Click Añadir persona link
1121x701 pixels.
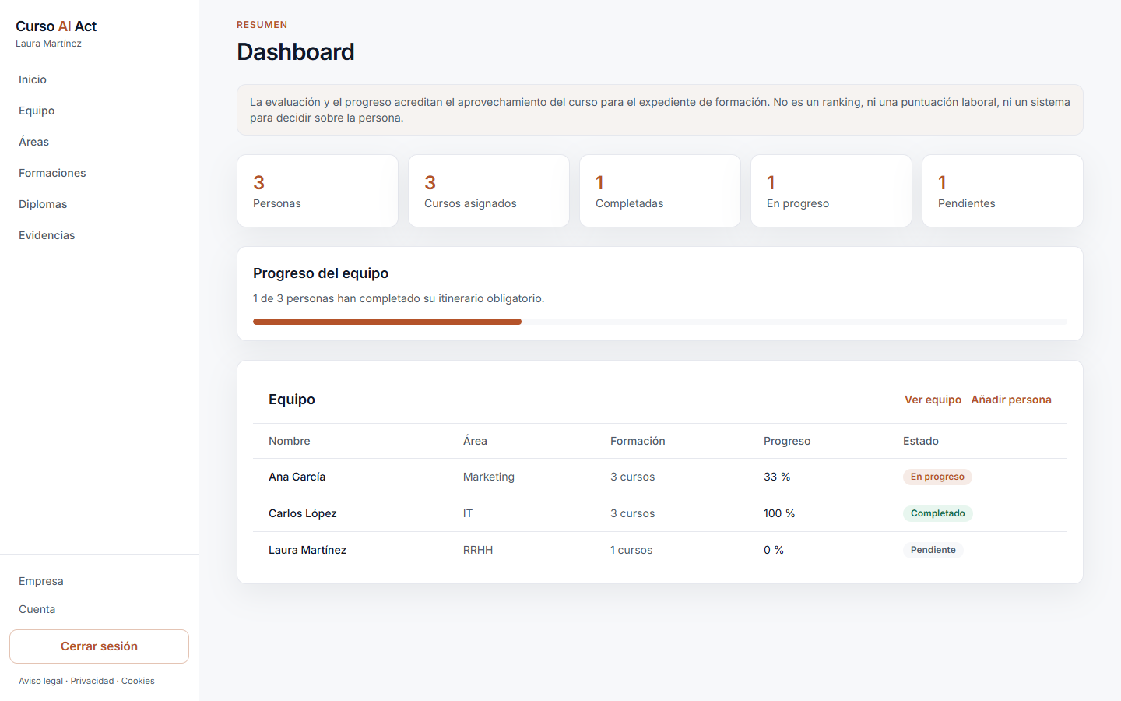pos(1011,400)
